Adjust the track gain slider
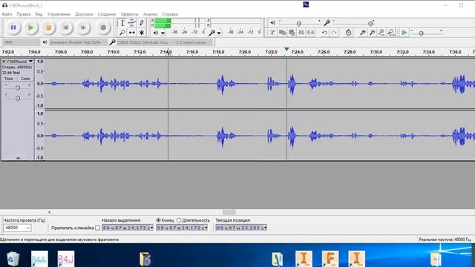 click(x=18, y=88)
